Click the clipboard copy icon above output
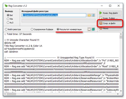 pos(89,29)
